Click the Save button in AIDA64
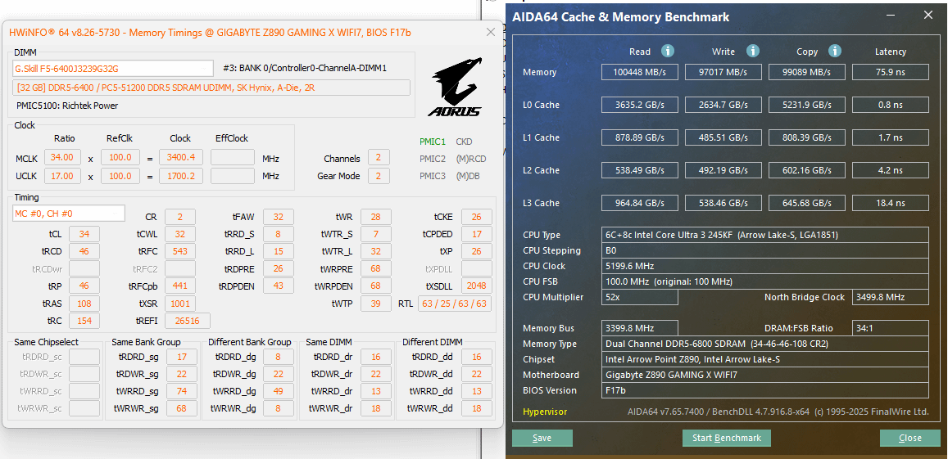Viewport: 948px width, 459px height. pos(542,438)
